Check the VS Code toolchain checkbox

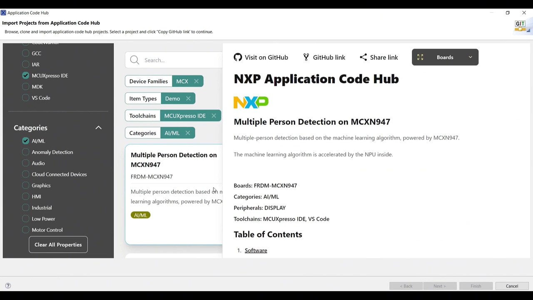pos(26,98)
